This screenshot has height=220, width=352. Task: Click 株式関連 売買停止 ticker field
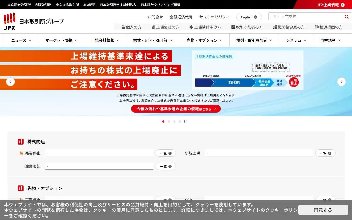tap(99, 153)
